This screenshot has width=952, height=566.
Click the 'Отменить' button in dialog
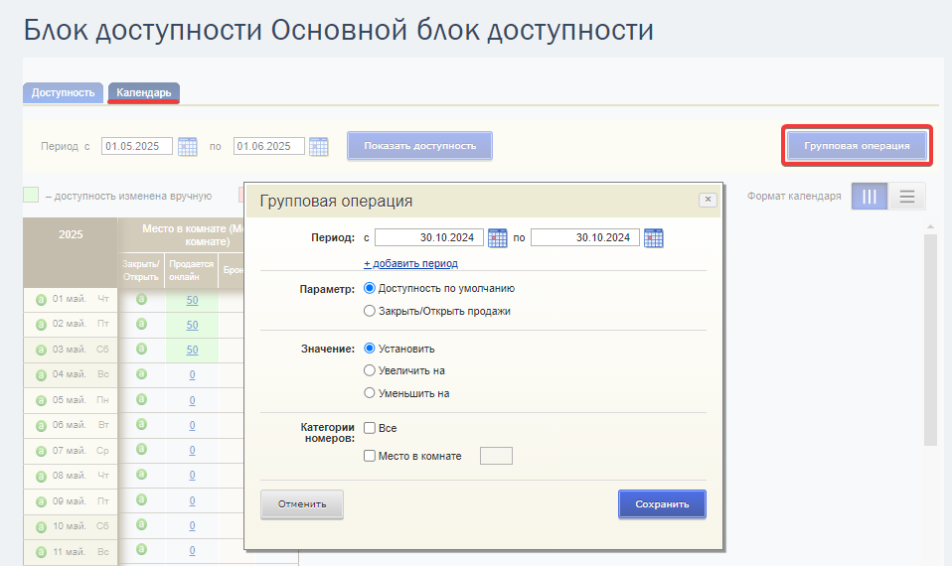click(x=302, y=504)
